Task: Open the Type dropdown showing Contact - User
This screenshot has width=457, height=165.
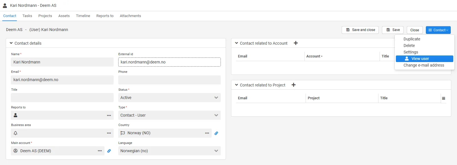Action: click(x=169, y=115)
